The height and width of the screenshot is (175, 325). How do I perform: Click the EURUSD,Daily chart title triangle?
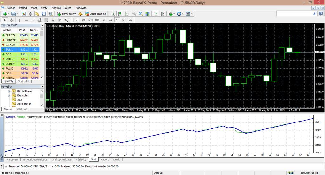tap(47, 26)
